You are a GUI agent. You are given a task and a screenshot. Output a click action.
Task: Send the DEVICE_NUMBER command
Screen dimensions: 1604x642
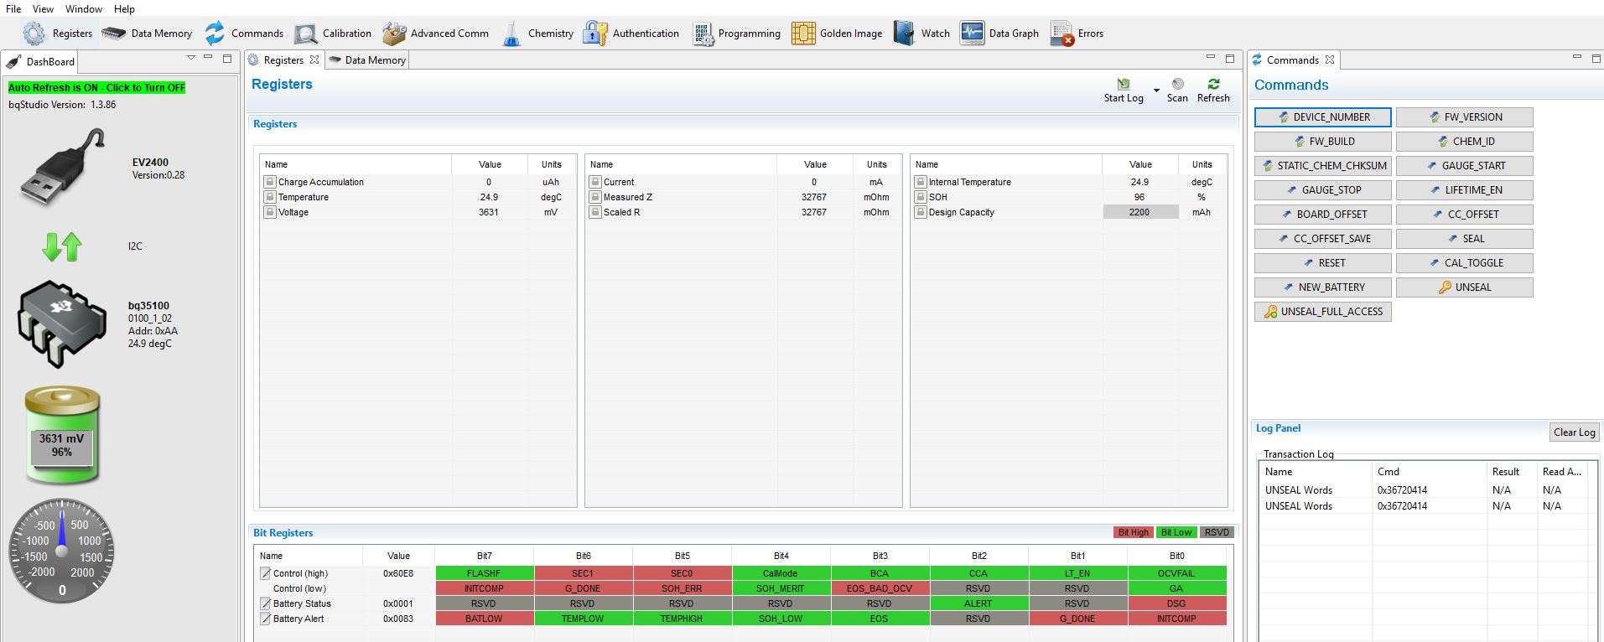[x=1323, y=117]
